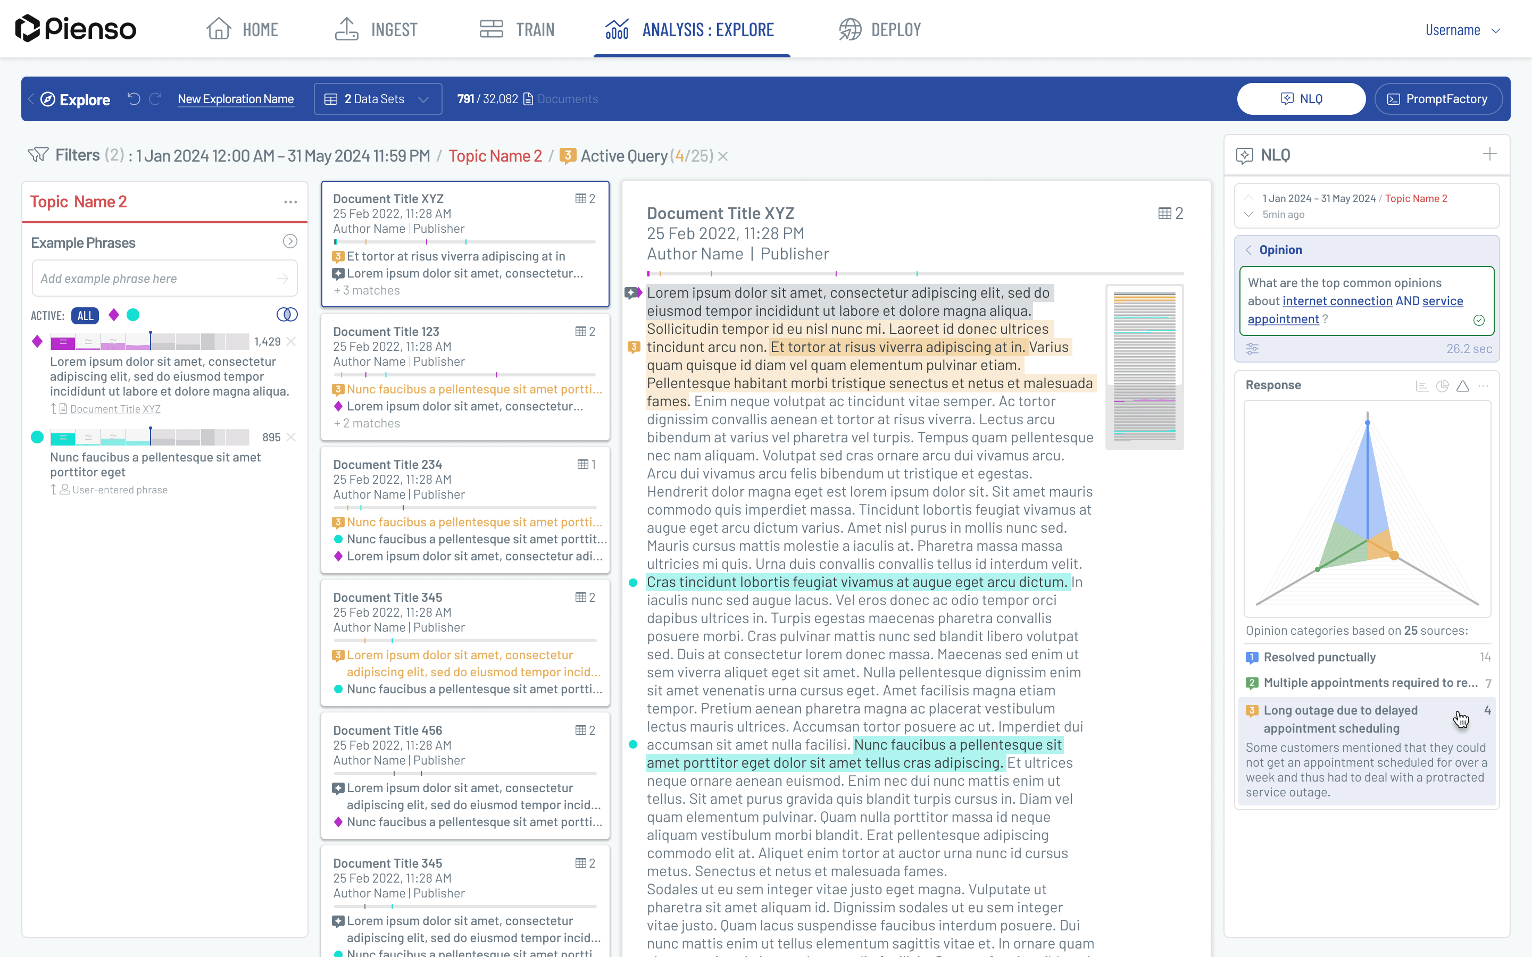Switch Response to radar triangle view
The width and height of the screenshot is (1532, 957).
(x=1463, y=386)
